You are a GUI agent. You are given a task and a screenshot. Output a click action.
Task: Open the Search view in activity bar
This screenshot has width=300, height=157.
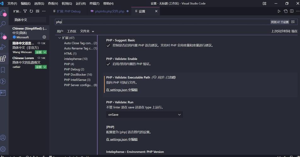point(3,24)
